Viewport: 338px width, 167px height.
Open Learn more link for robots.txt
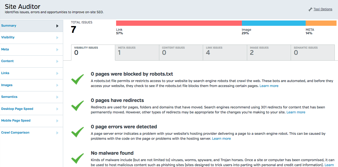tap(269, 86)
